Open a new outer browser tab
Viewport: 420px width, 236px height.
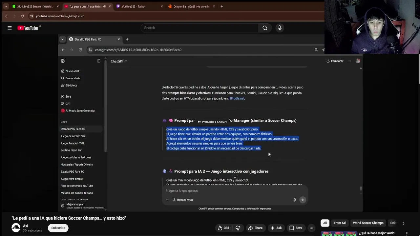click(222, 6)
